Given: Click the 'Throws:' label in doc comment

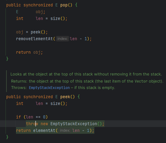Looking at the screenshot, I should (x=19, y=88).
